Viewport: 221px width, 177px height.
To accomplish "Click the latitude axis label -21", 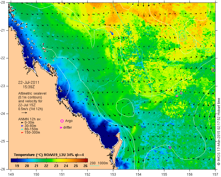I will 3,30.
